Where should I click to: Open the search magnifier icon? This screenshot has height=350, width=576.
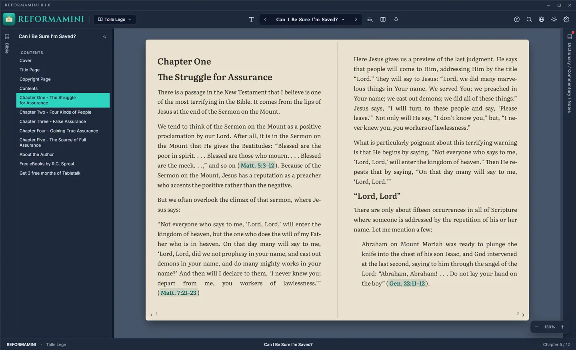point(529,19)
